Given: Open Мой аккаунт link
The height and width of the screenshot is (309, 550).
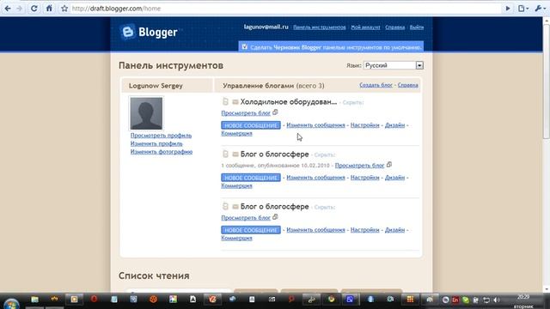Looking at the screenshot, I should pos(365,27).
